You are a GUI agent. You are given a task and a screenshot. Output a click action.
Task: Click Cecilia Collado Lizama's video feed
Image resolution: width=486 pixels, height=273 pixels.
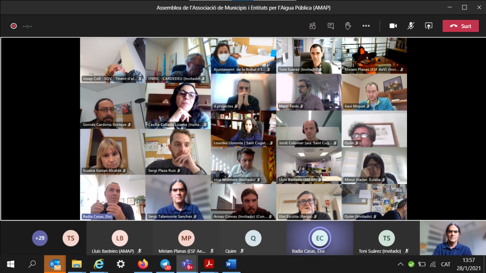[x=178, y=106]
